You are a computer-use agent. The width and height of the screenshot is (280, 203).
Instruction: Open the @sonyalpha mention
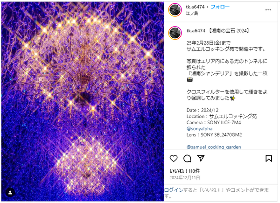[x=199, y=128]
